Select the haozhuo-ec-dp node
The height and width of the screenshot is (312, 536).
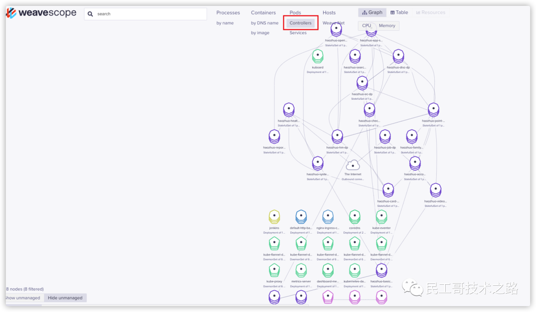coord(362,83)
